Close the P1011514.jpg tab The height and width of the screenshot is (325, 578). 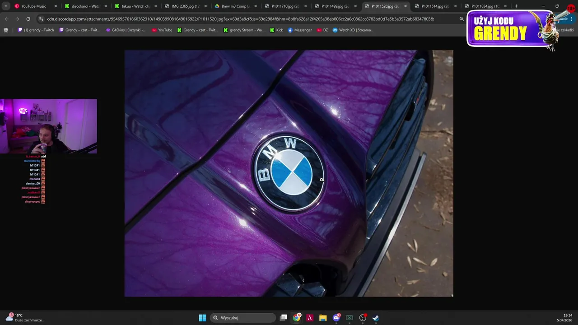pos(456,6)
